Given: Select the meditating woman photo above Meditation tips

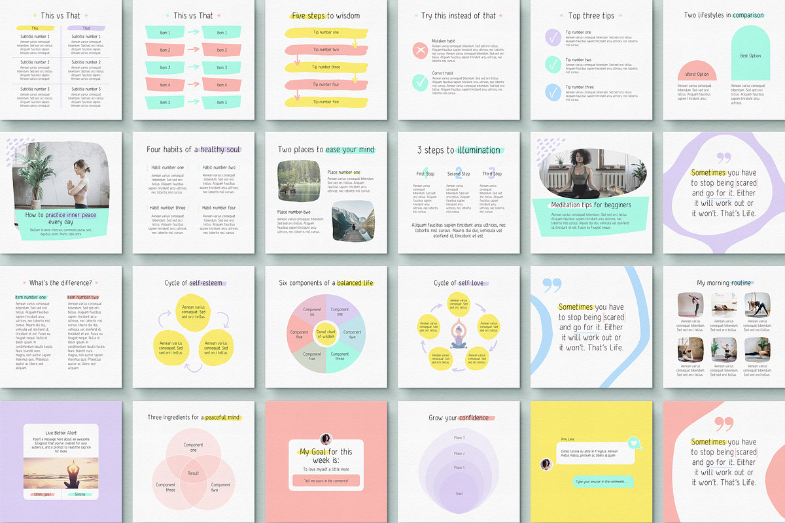Looking at the screenshot, I should coord(592,175).
